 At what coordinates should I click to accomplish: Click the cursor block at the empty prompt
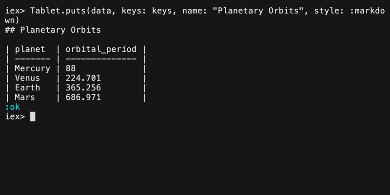[33, 117]
